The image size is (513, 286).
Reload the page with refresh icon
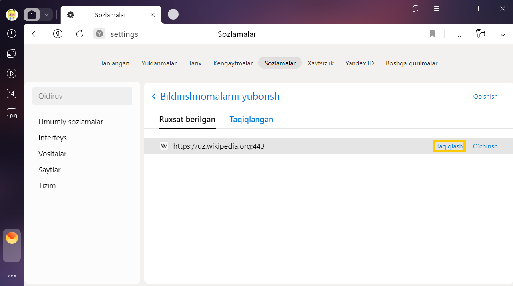80,34
